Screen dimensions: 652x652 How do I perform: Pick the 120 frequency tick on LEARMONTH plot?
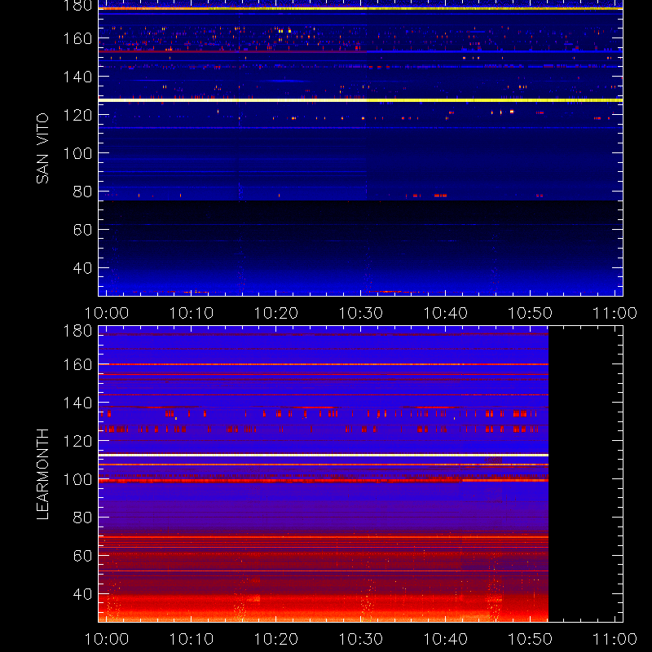[x=77, y=441]
